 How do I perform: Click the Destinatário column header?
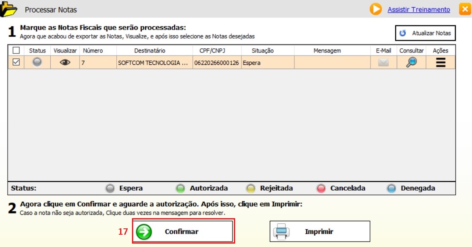click(x=150, y=50)
